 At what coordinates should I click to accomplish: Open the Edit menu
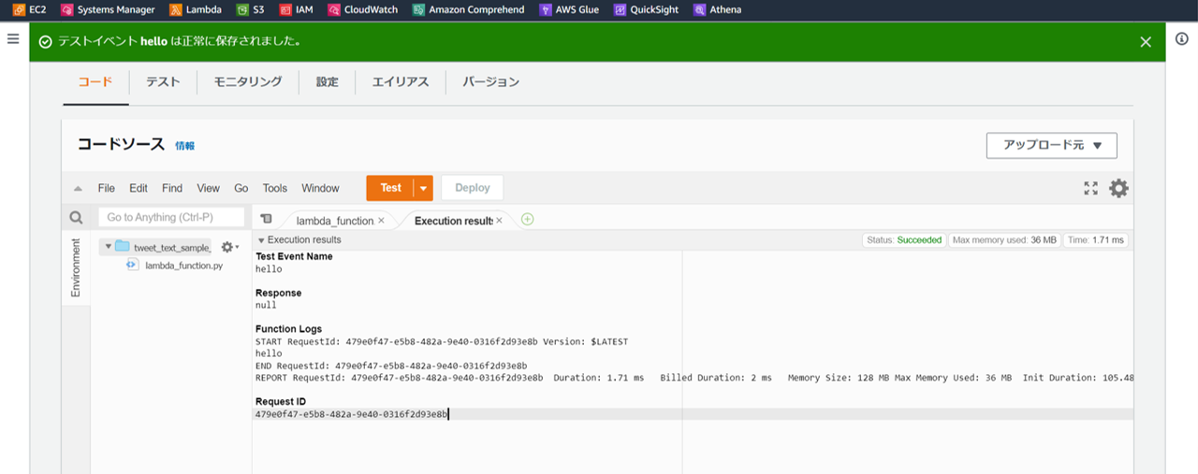click(x=139, y=188)
